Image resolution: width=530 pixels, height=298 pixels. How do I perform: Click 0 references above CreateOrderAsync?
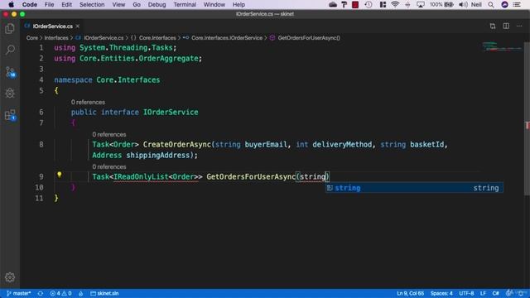point(108,134)
